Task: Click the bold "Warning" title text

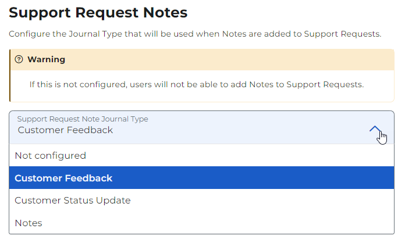Action: coord(46,59)
